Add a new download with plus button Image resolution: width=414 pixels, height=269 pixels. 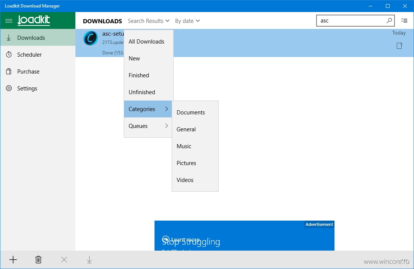pos(13,260)
